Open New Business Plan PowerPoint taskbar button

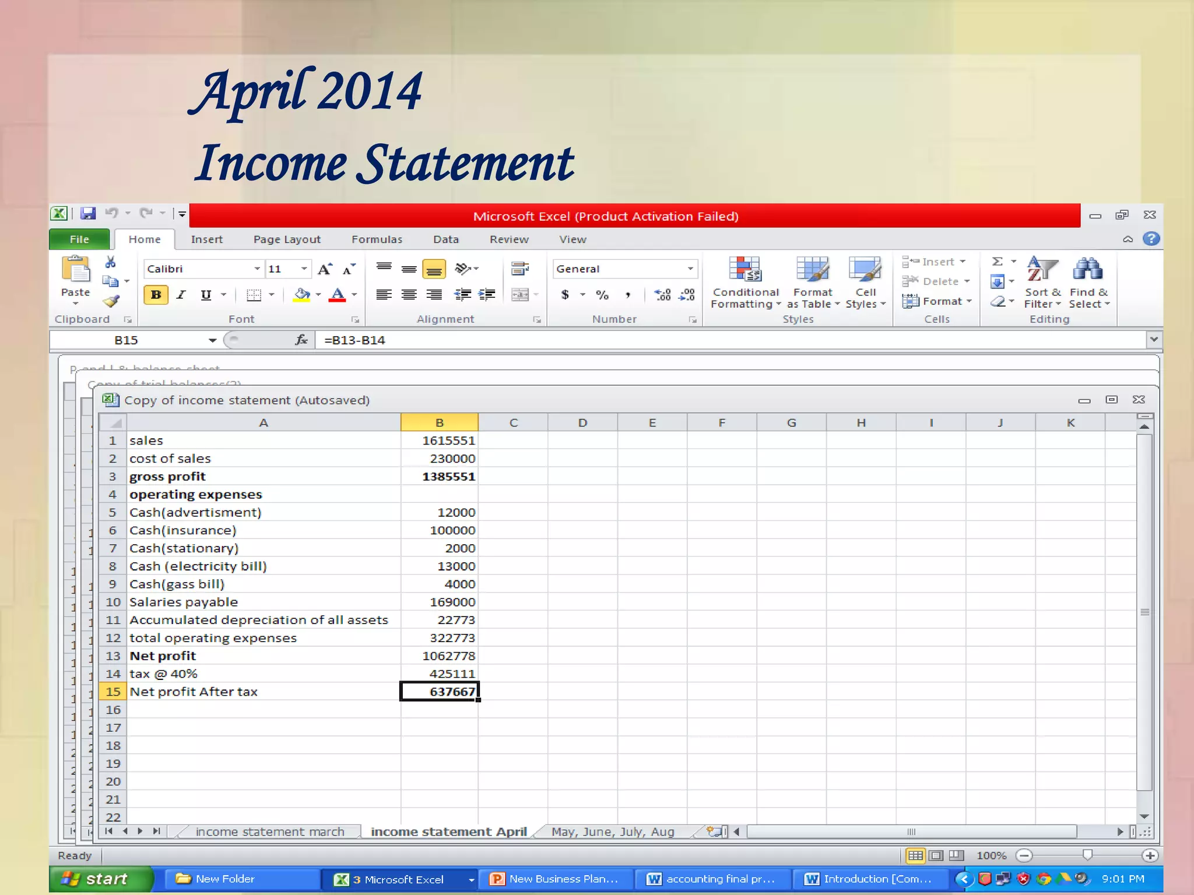click(556, 879)
